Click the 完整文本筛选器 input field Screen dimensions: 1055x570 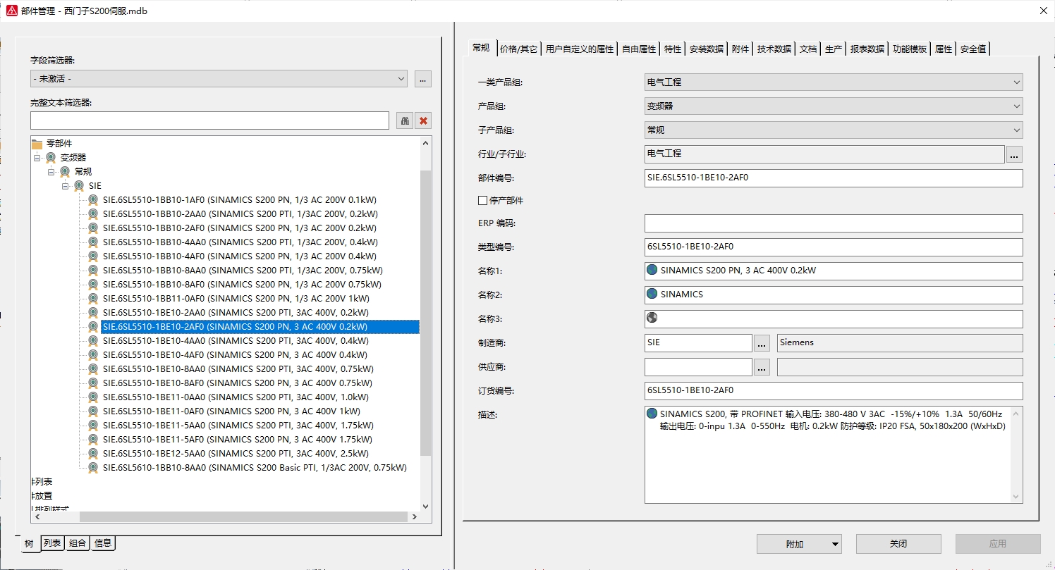209,120
